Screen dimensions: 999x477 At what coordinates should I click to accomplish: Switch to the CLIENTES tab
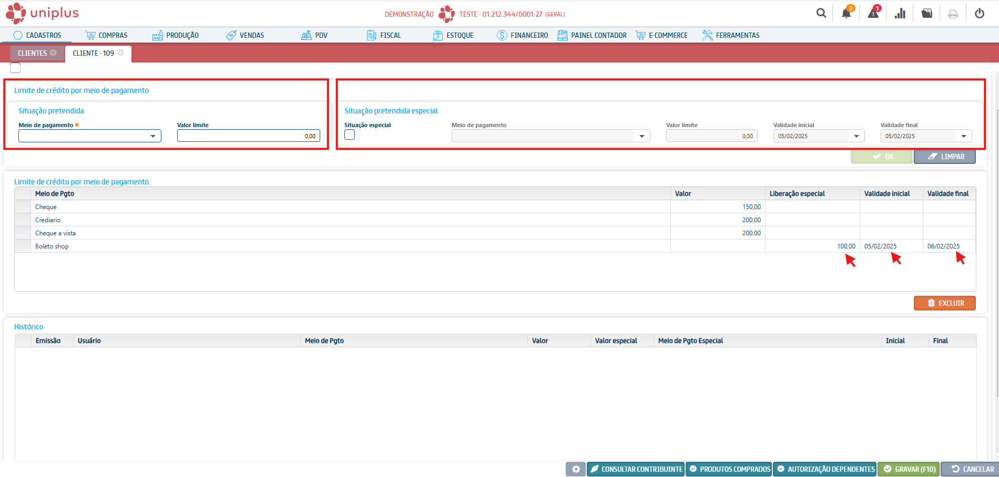coord(32,53)
